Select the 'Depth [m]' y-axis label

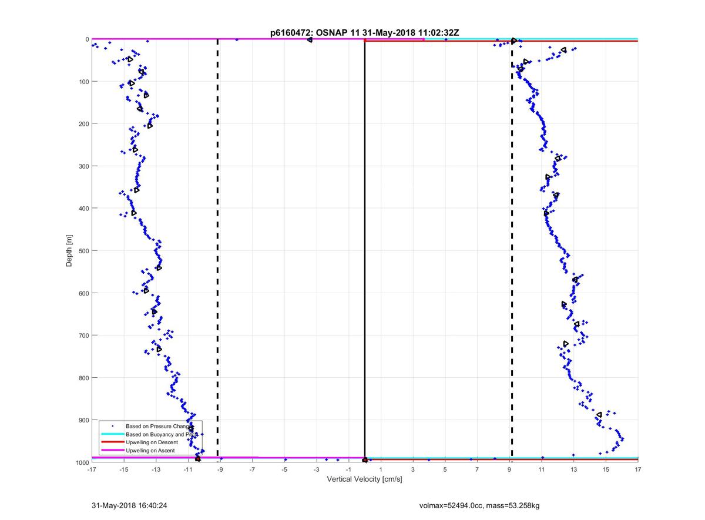[69, 251]
